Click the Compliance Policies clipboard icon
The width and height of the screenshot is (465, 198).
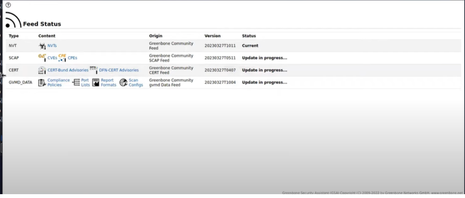(42, 82)
